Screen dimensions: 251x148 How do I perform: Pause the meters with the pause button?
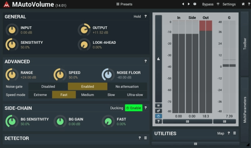coord(158,106)
